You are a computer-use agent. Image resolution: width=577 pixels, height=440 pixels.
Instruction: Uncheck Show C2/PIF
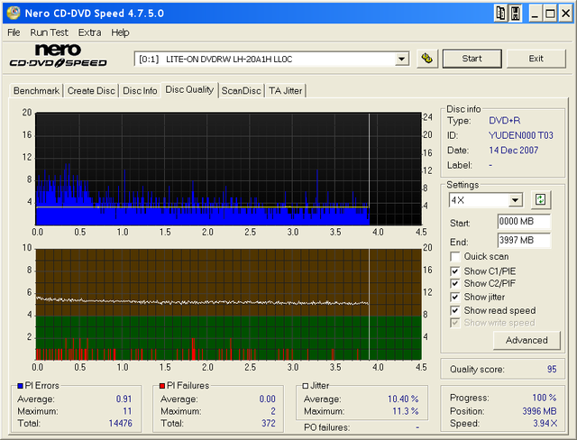click(454, 284)
